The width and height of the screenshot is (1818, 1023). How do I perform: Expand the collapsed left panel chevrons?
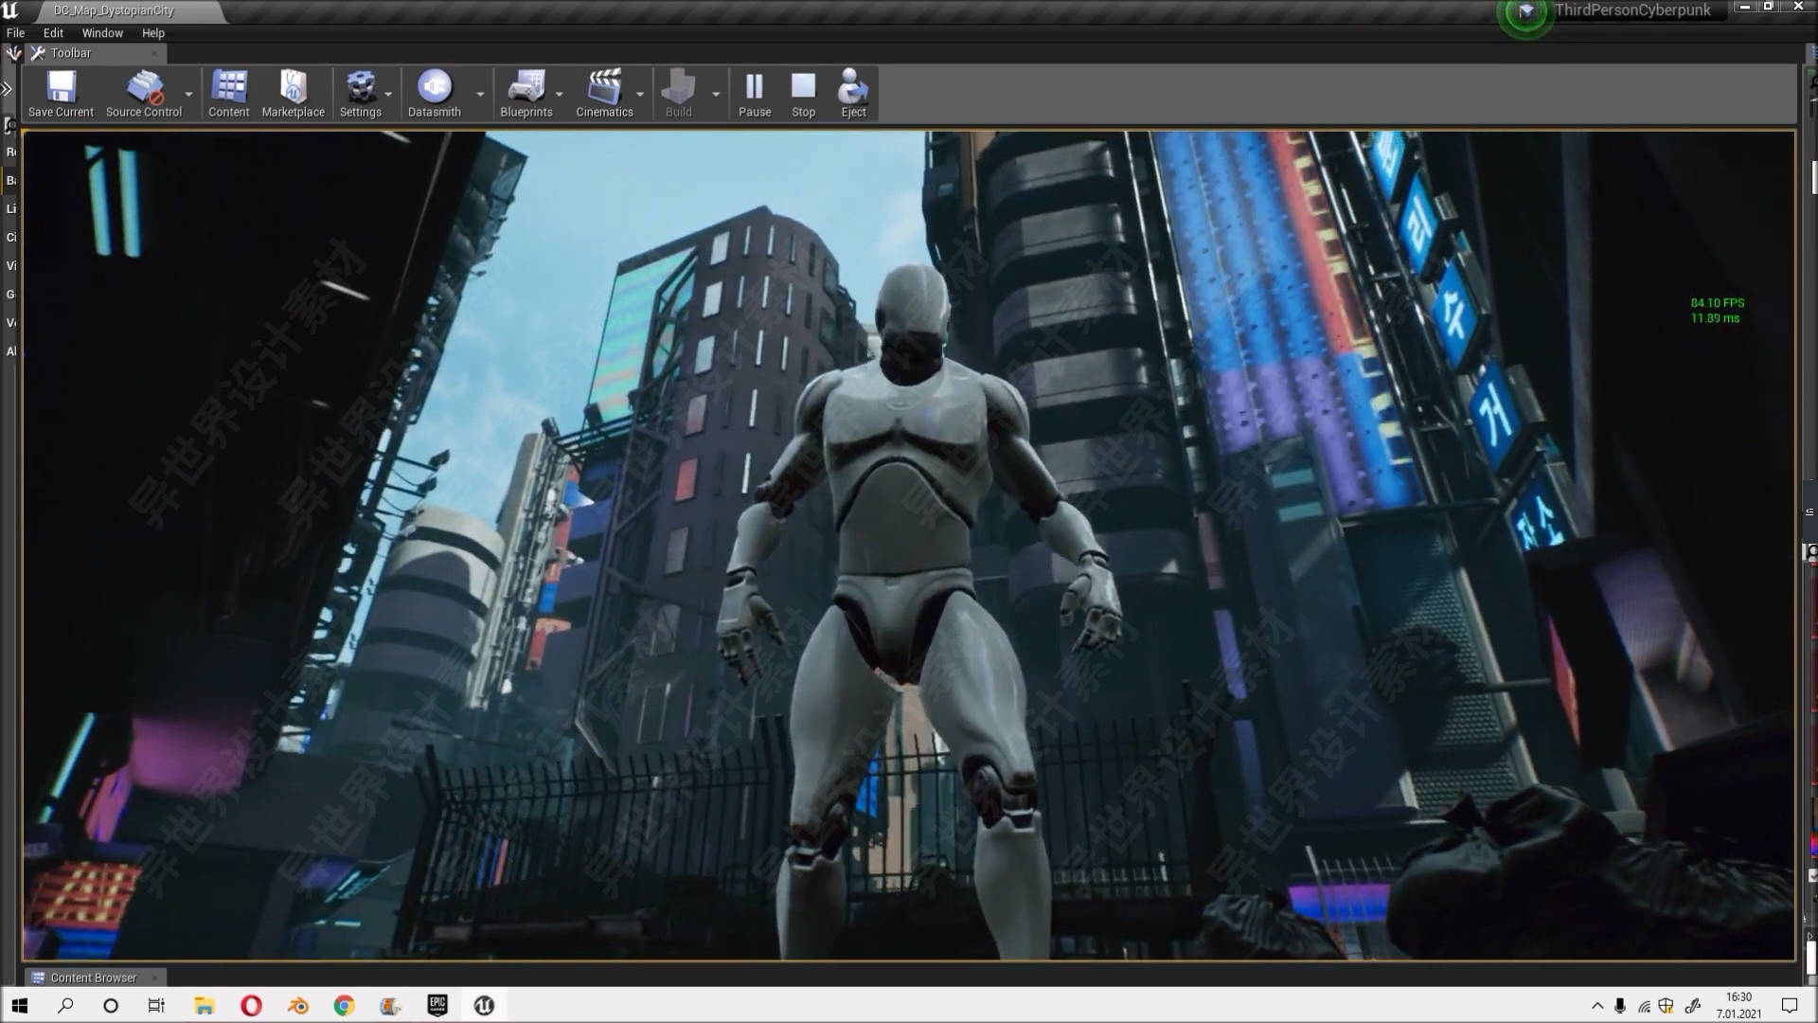point(8,89)
